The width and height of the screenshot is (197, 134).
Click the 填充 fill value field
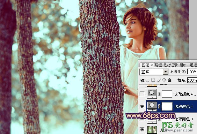pos(192,80)
